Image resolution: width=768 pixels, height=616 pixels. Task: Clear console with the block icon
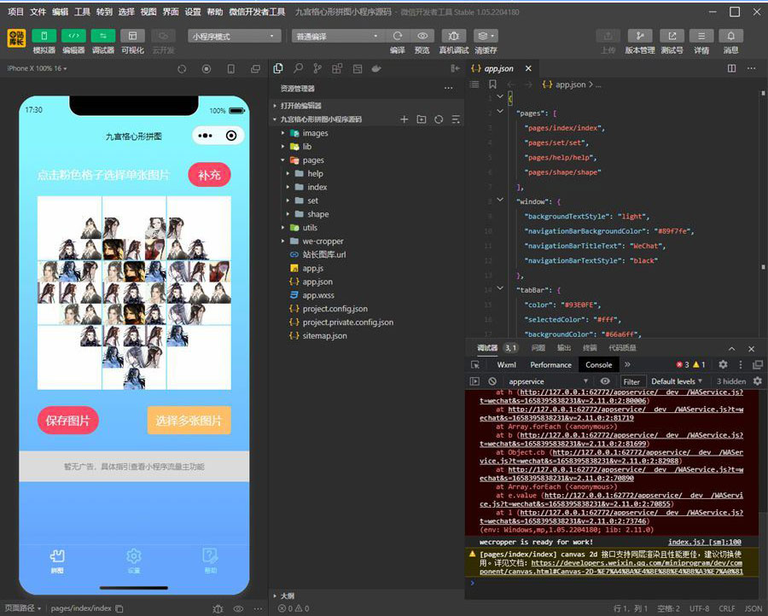tap(492, 381)
